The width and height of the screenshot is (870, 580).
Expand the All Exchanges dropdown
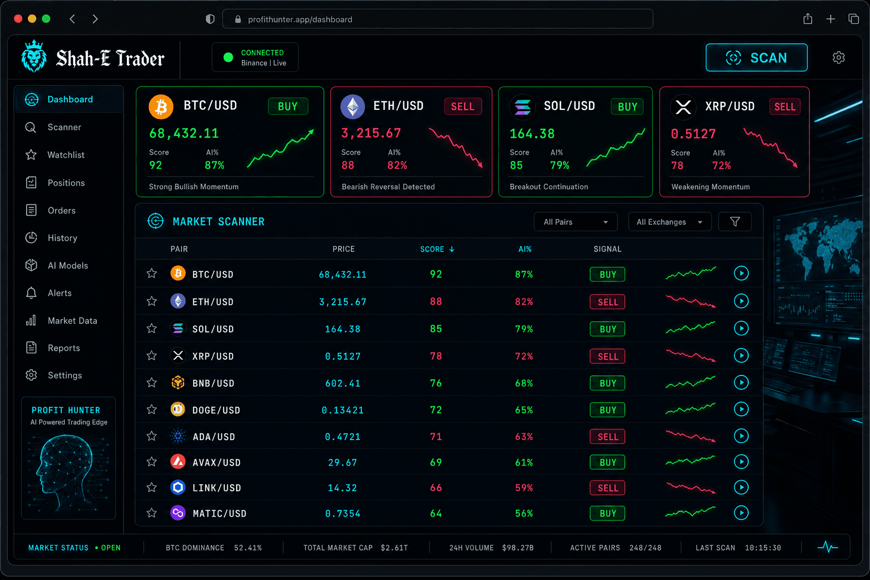pyautogui.click(x=670, y=222)
